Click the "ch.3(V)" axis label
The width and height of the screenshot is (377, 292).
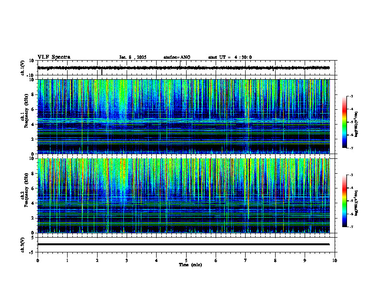pyautogui.click(x=23, y=245)
